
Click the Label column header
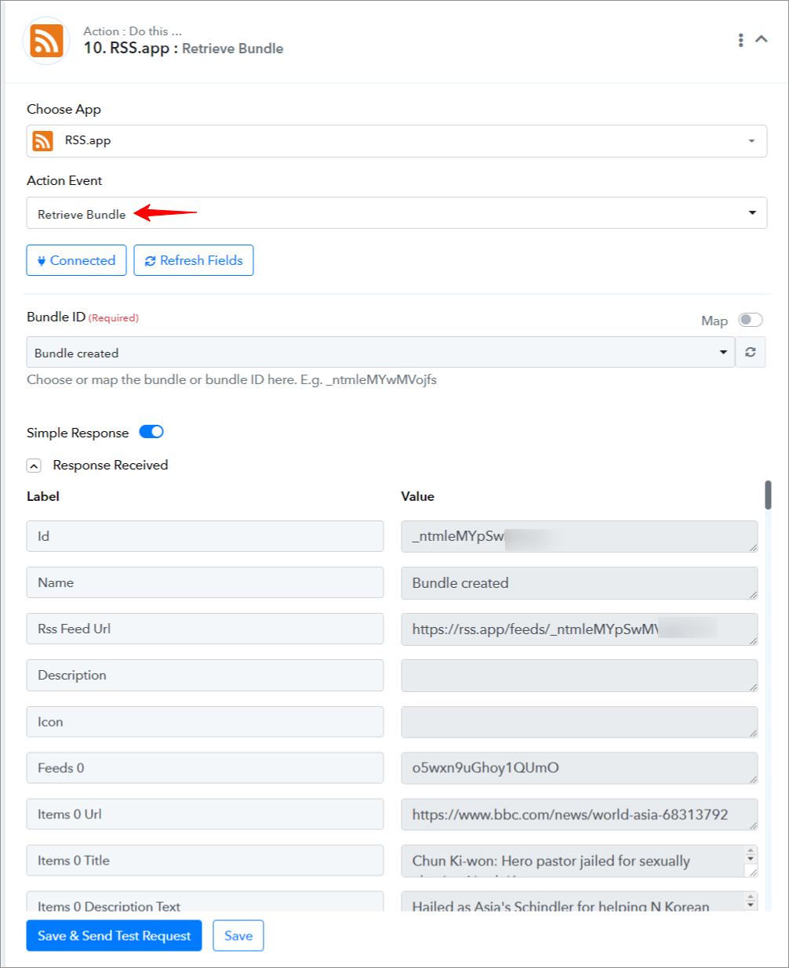coord(43,496)
